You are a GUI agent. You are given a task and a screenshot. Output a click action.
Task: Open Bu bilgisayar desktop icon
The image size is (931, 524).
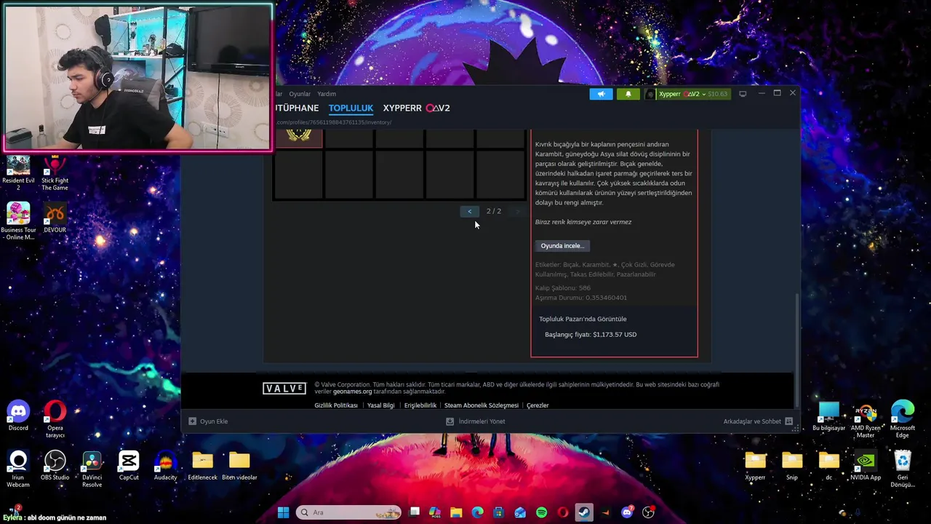pos(828,416)
